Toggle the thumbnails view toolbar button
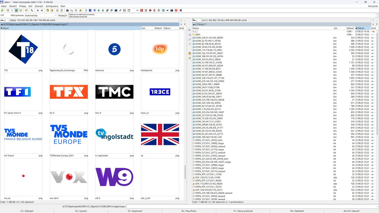 [x=16, y=10]
